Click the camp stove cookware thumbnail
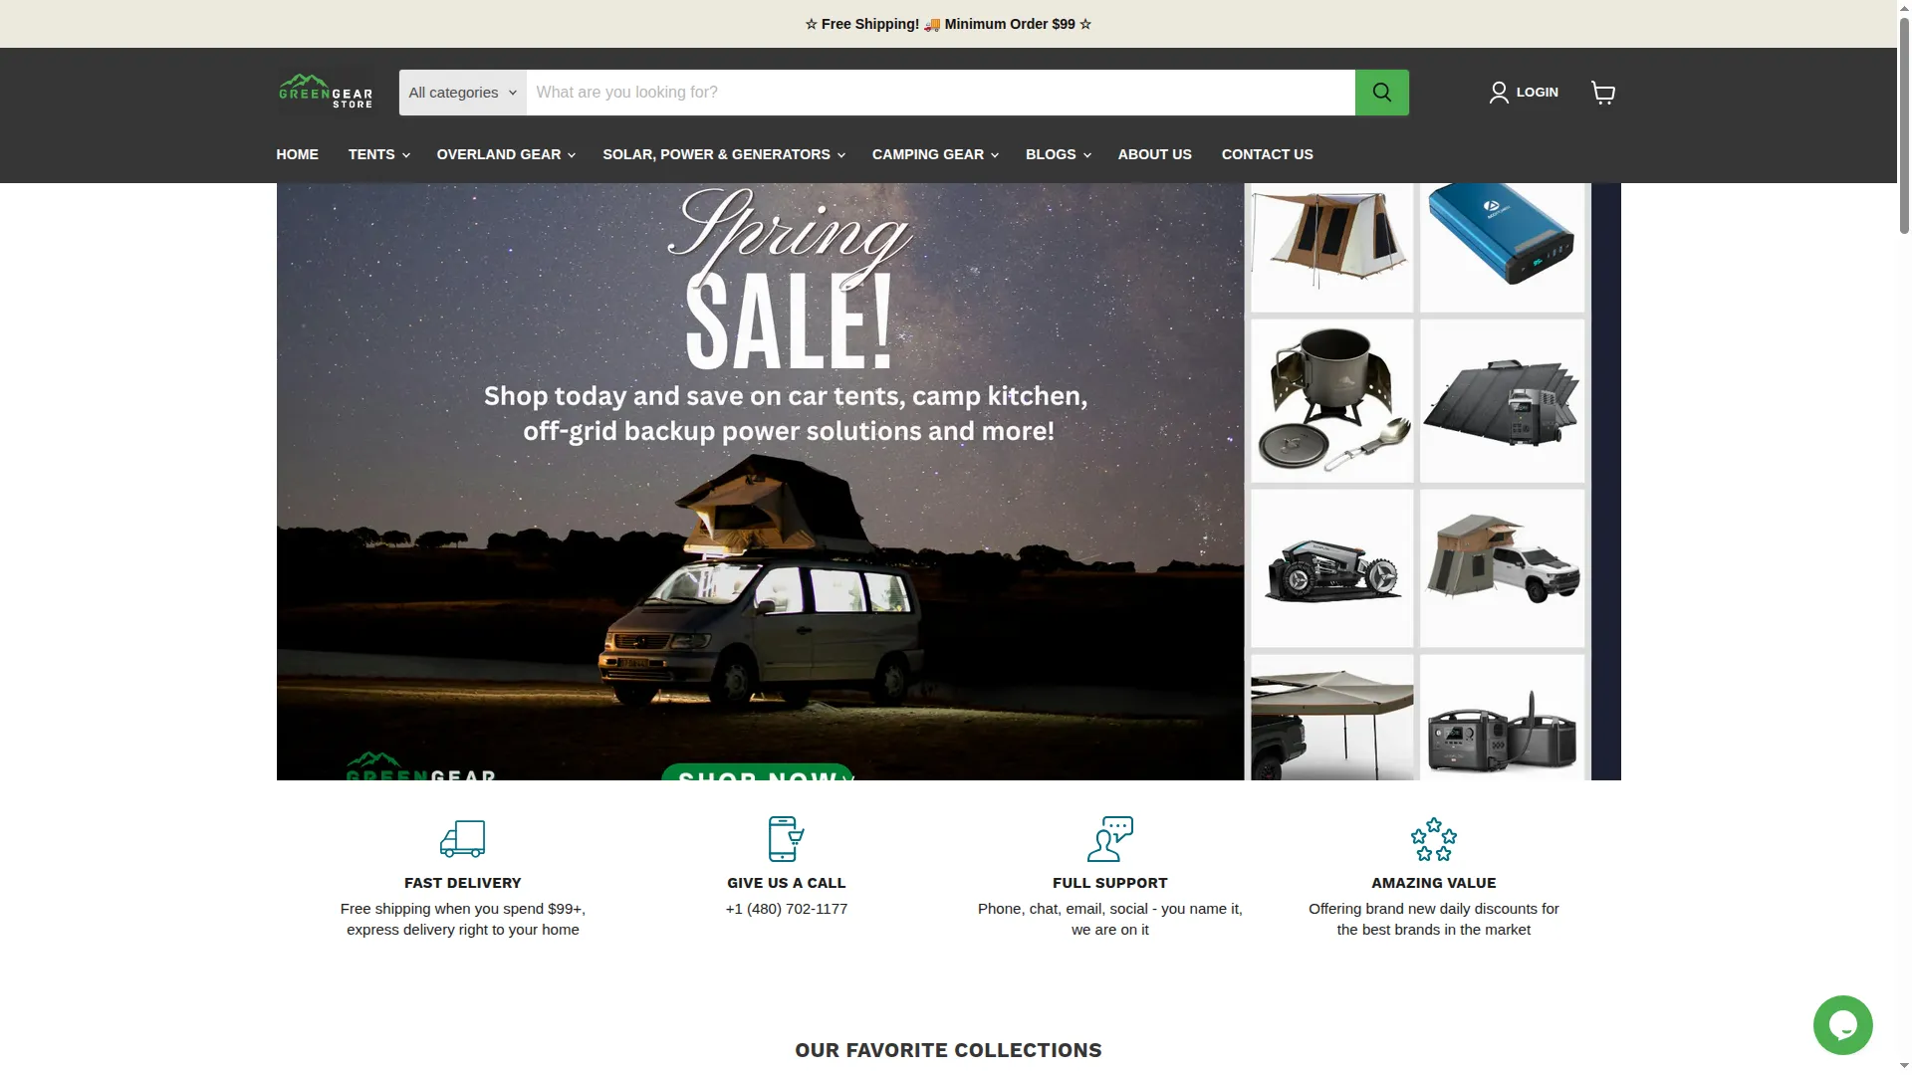This screenshot has height=1075, width=1912. click(1331, 401)
